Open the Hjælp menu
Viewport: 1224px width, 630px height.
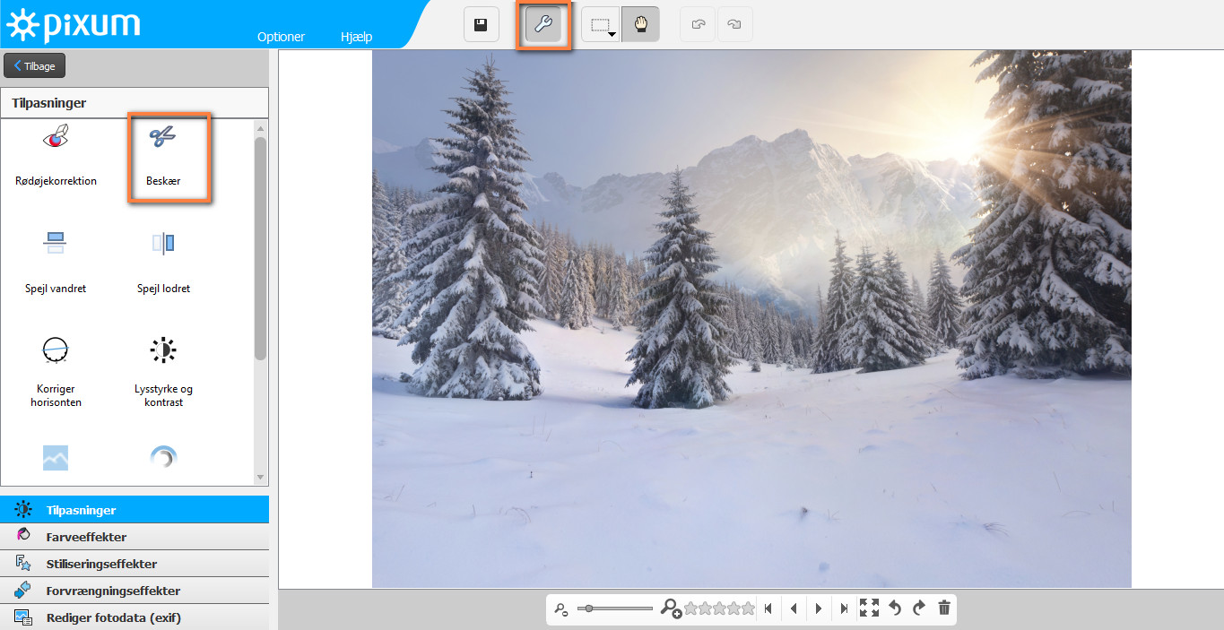click(x=356, y=37)
